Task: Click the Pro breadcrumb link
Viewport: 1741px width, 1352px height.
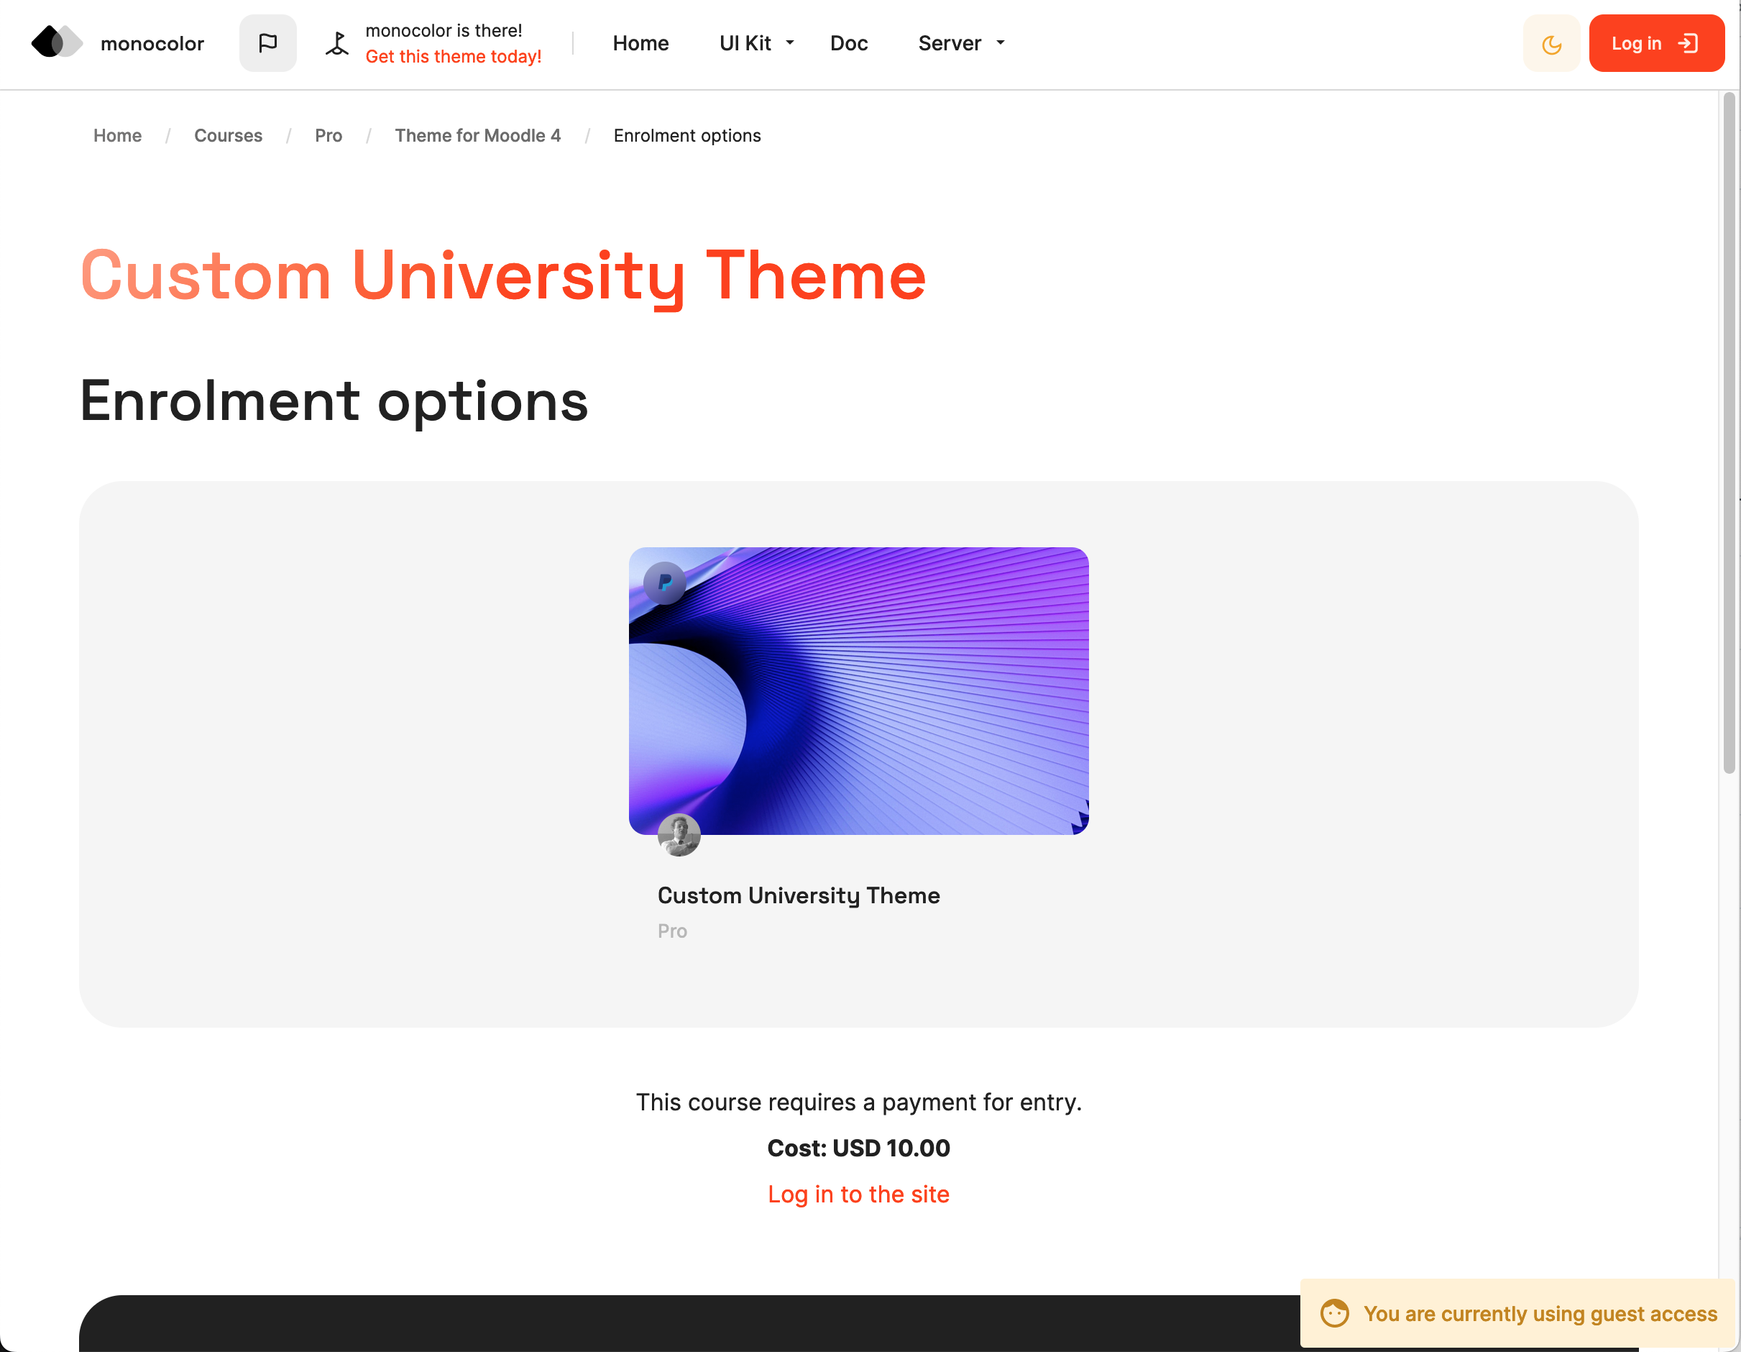Action: coord(328,136)
